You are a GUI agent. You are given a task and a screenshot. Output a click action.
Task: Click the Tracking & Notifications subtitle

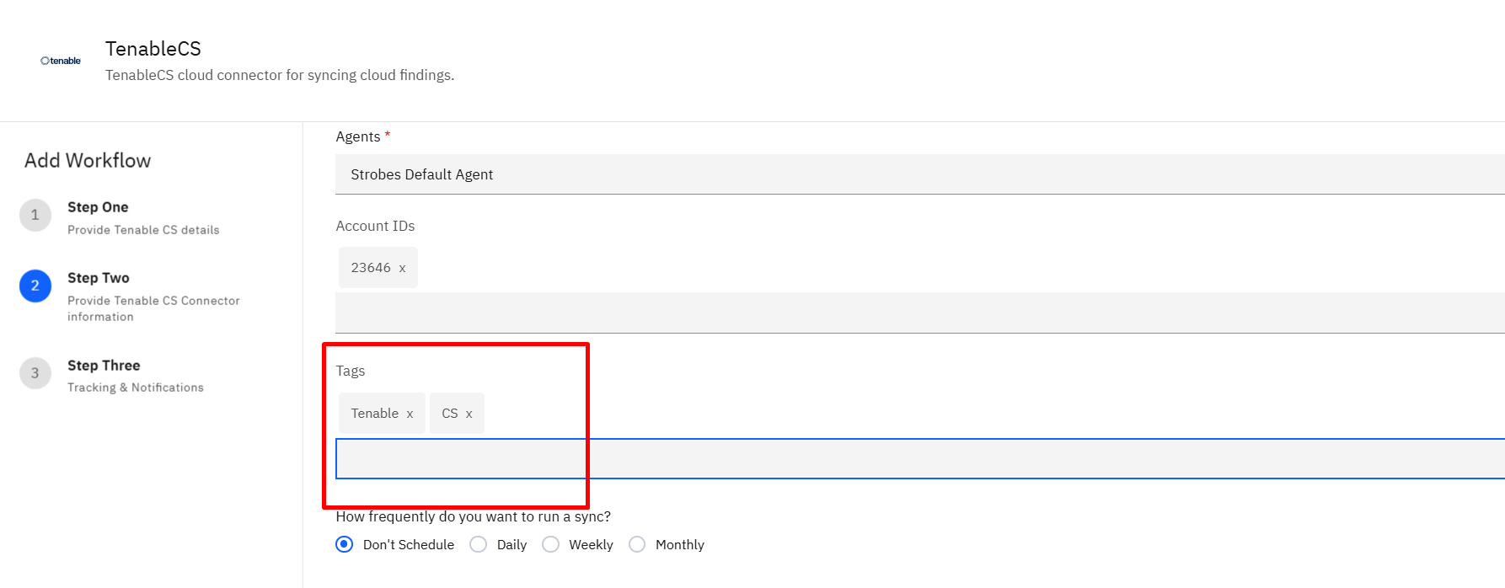[x=136, y=388]
